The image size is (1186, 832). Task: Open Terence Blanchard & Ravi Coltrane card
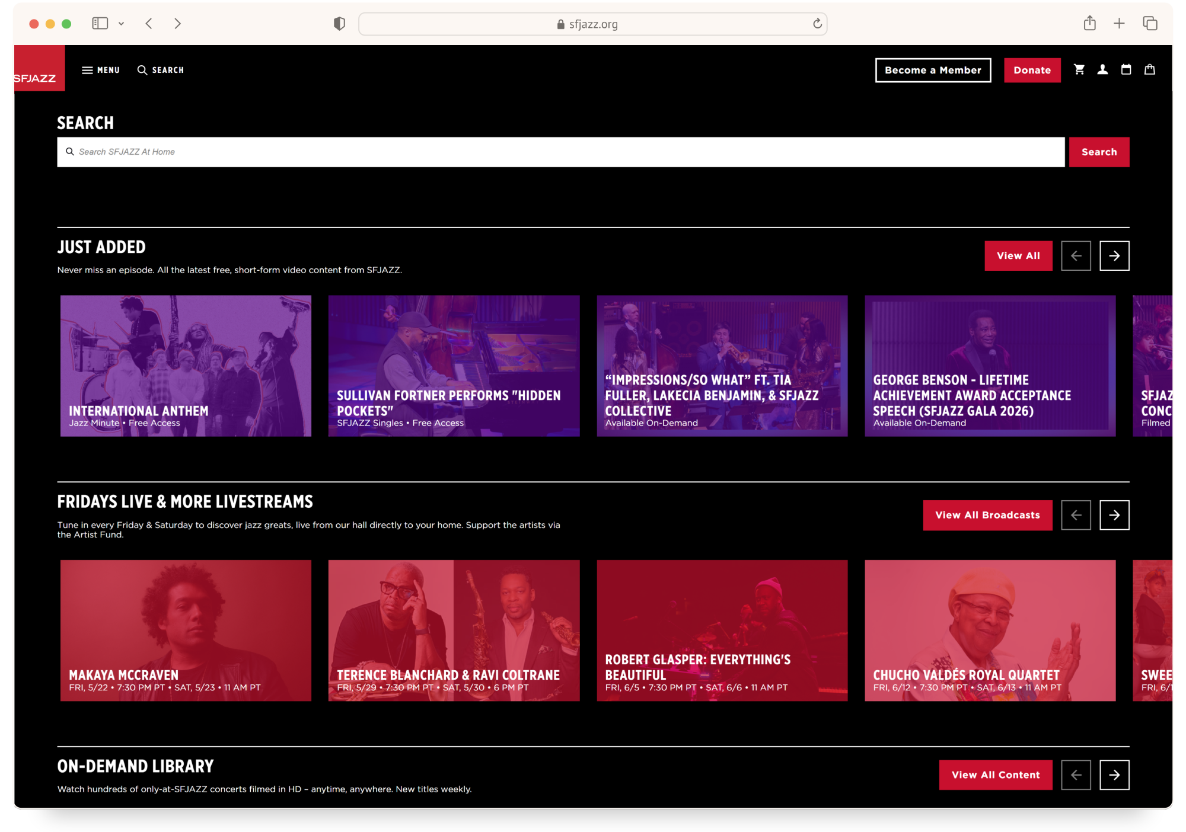[454, 631]
